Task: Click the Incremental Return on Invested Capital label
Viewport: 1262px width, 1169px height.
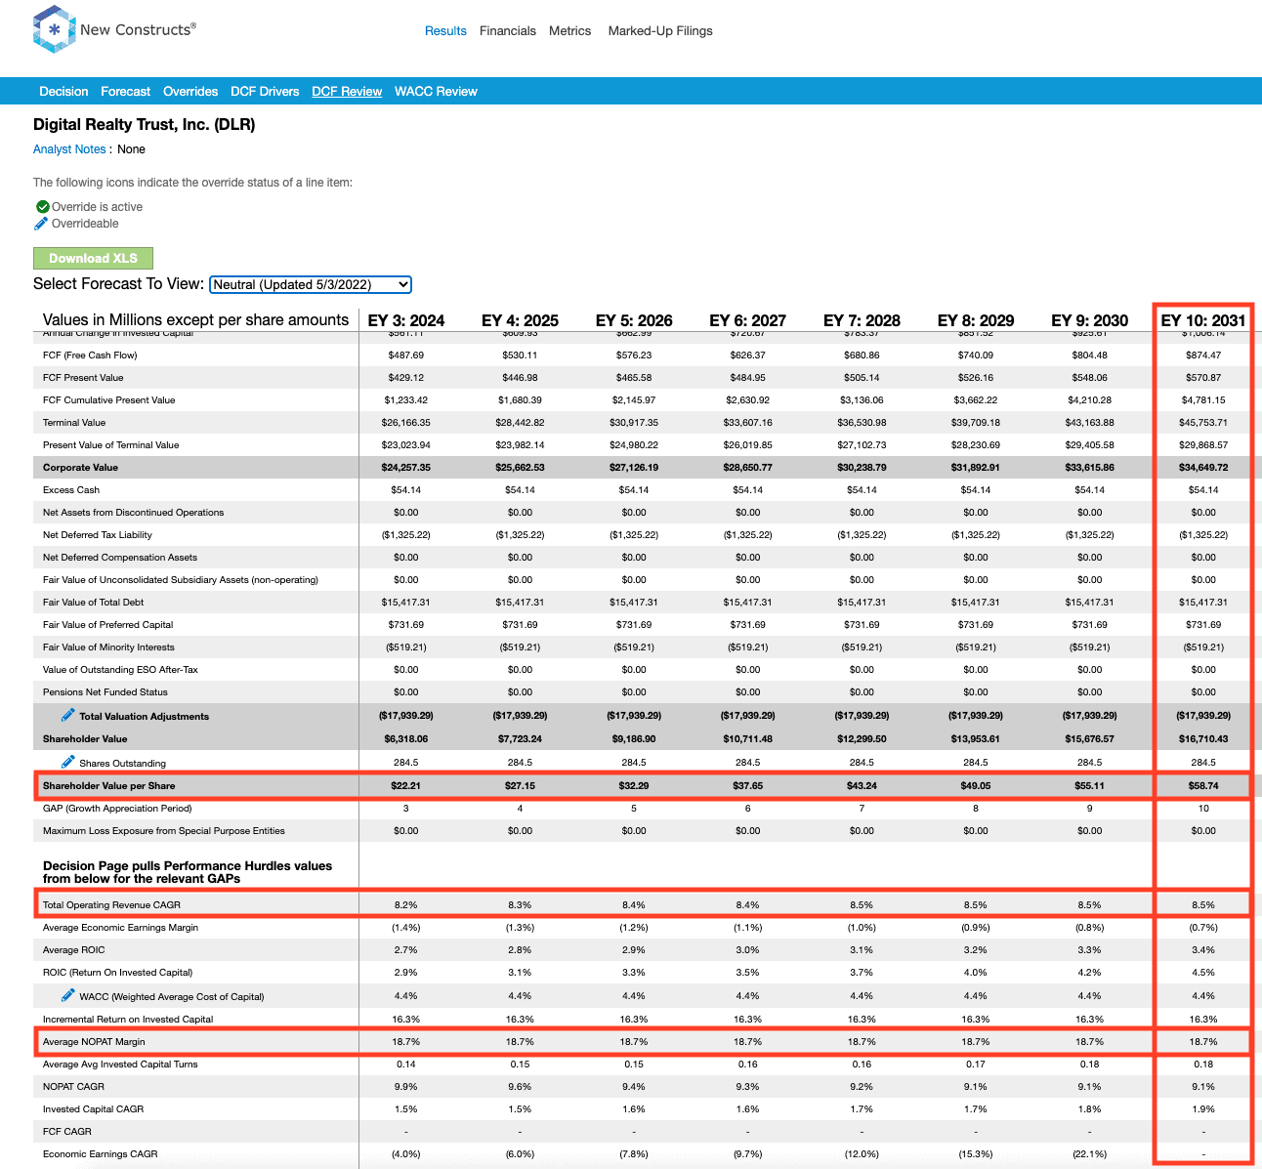Action: click(128, 1020)
